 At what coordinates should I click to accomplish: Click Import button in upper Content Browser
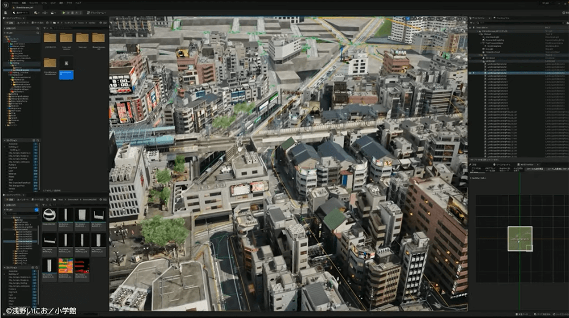(x=24, y=23)
